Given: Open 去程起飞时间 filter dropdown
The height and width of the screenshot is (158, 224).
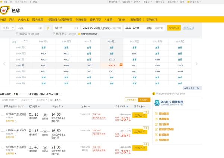Looking at the screenshot, I should tap(9, 100).
